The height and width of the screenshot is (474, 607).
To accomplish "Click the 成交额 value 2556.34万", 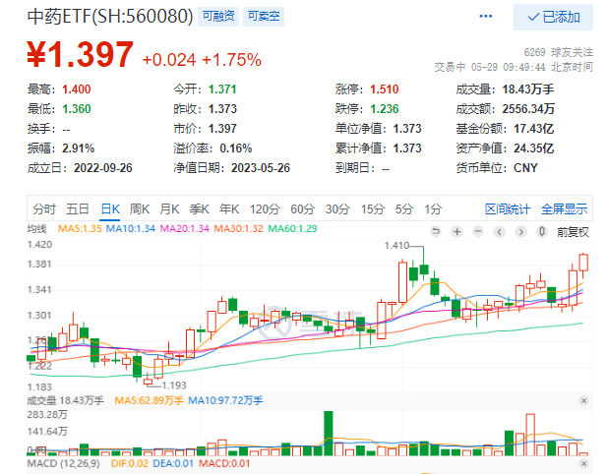I will pos(528,109).
